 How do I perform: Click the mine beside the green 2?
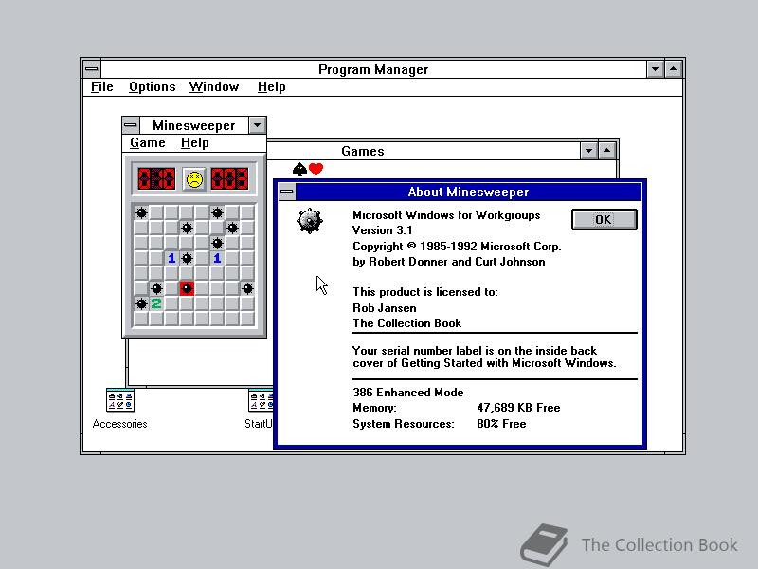(x=141, y=303)
